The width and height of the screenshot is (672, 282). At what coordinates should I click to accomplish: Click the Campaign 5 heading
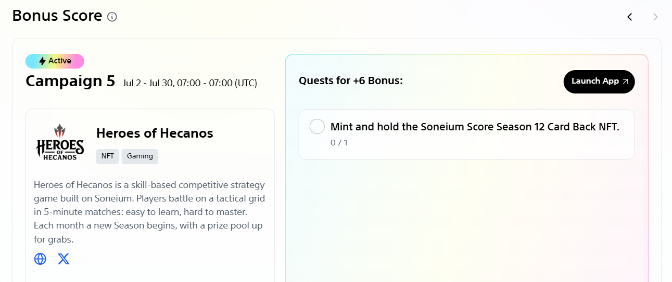pos(70,81)
